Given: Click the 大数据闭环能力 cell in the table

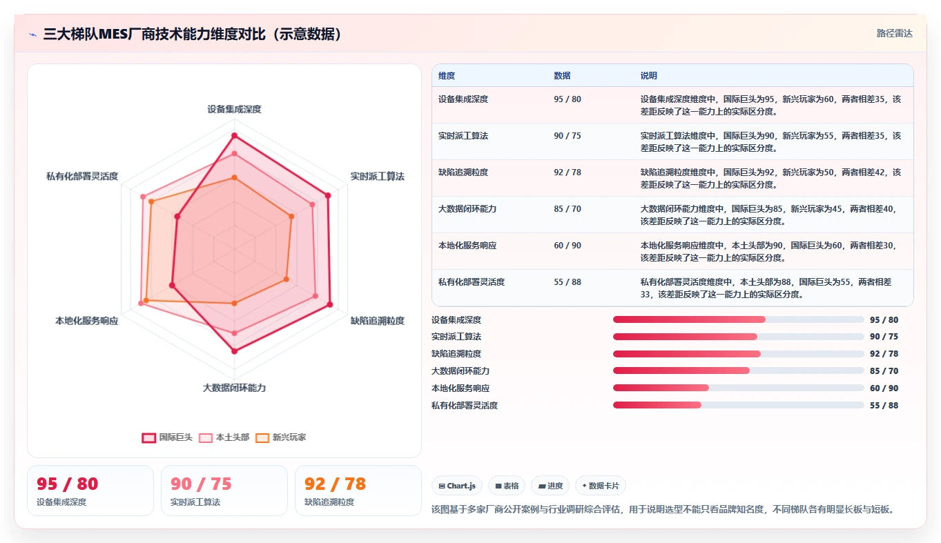Looking at the screenshot, I should (x=467, y=209).
